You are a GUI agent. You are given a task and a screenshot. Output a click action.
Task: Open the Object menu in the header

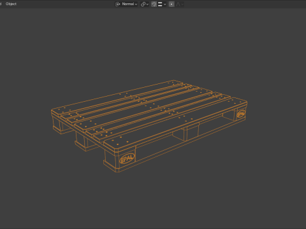11,4
